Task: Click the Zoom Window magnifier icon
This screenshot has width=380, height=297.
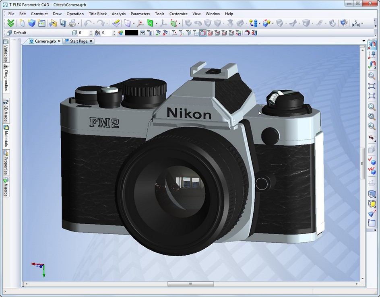Action: [372, 76]
